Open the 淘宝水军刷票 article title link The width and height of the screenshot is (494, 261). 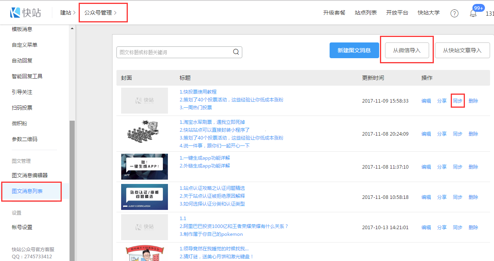[x=212, y=122]
